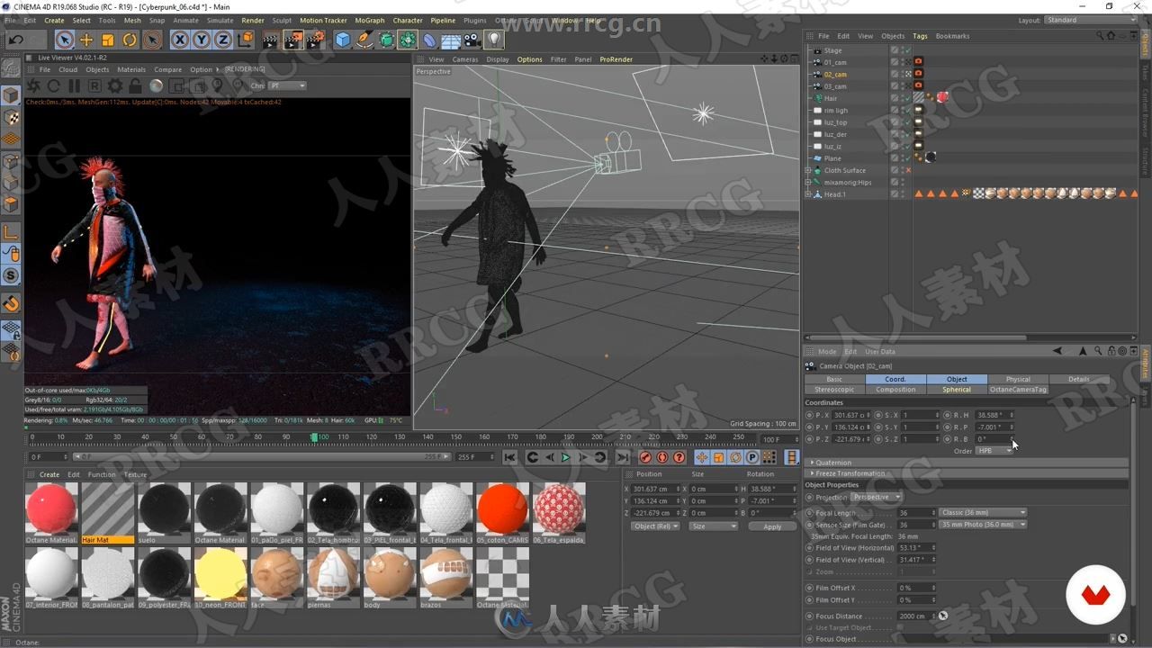Click the Undo arrow in the top toolbar
The height and width of the screenshot is (648, 1152).
click(x=15, y=40)
